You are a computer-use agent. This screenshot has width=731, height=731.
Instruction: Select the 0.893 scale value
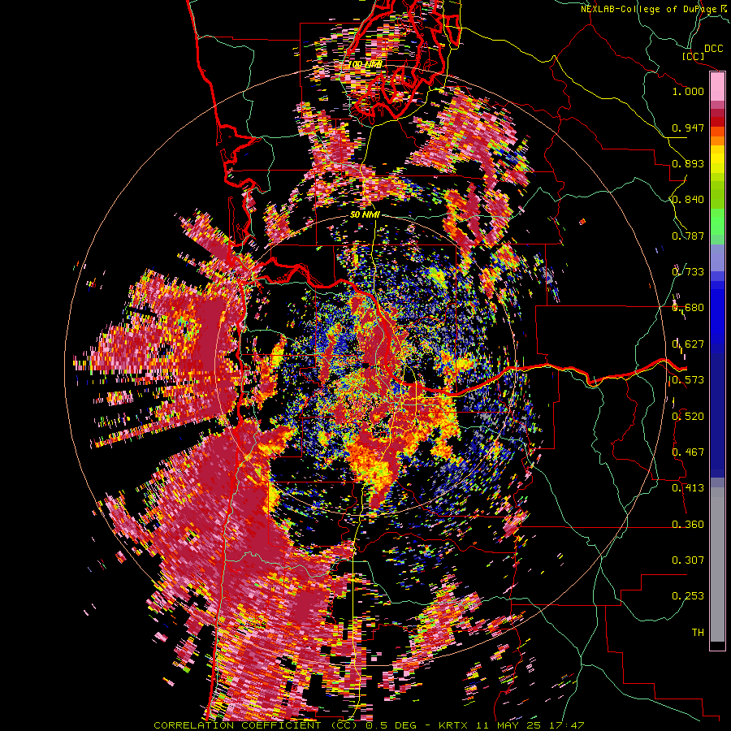pyautogui.click(x=688, y=163)
